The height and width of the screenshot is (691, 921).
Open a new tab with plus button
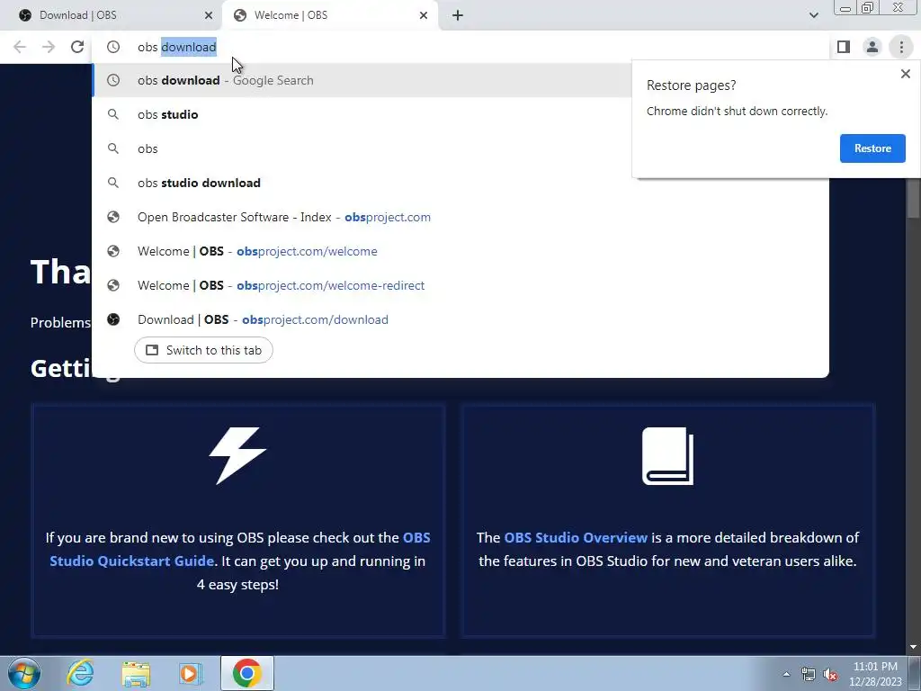coord(458,15)
